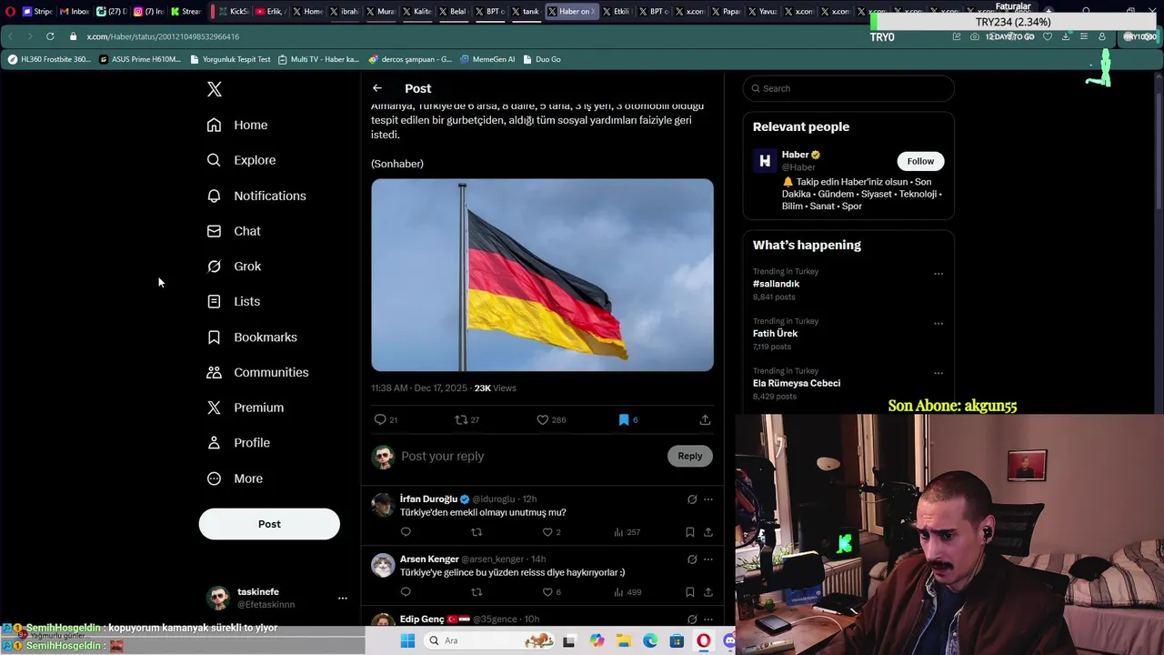Click the X Search box

(x=848, y=88)
